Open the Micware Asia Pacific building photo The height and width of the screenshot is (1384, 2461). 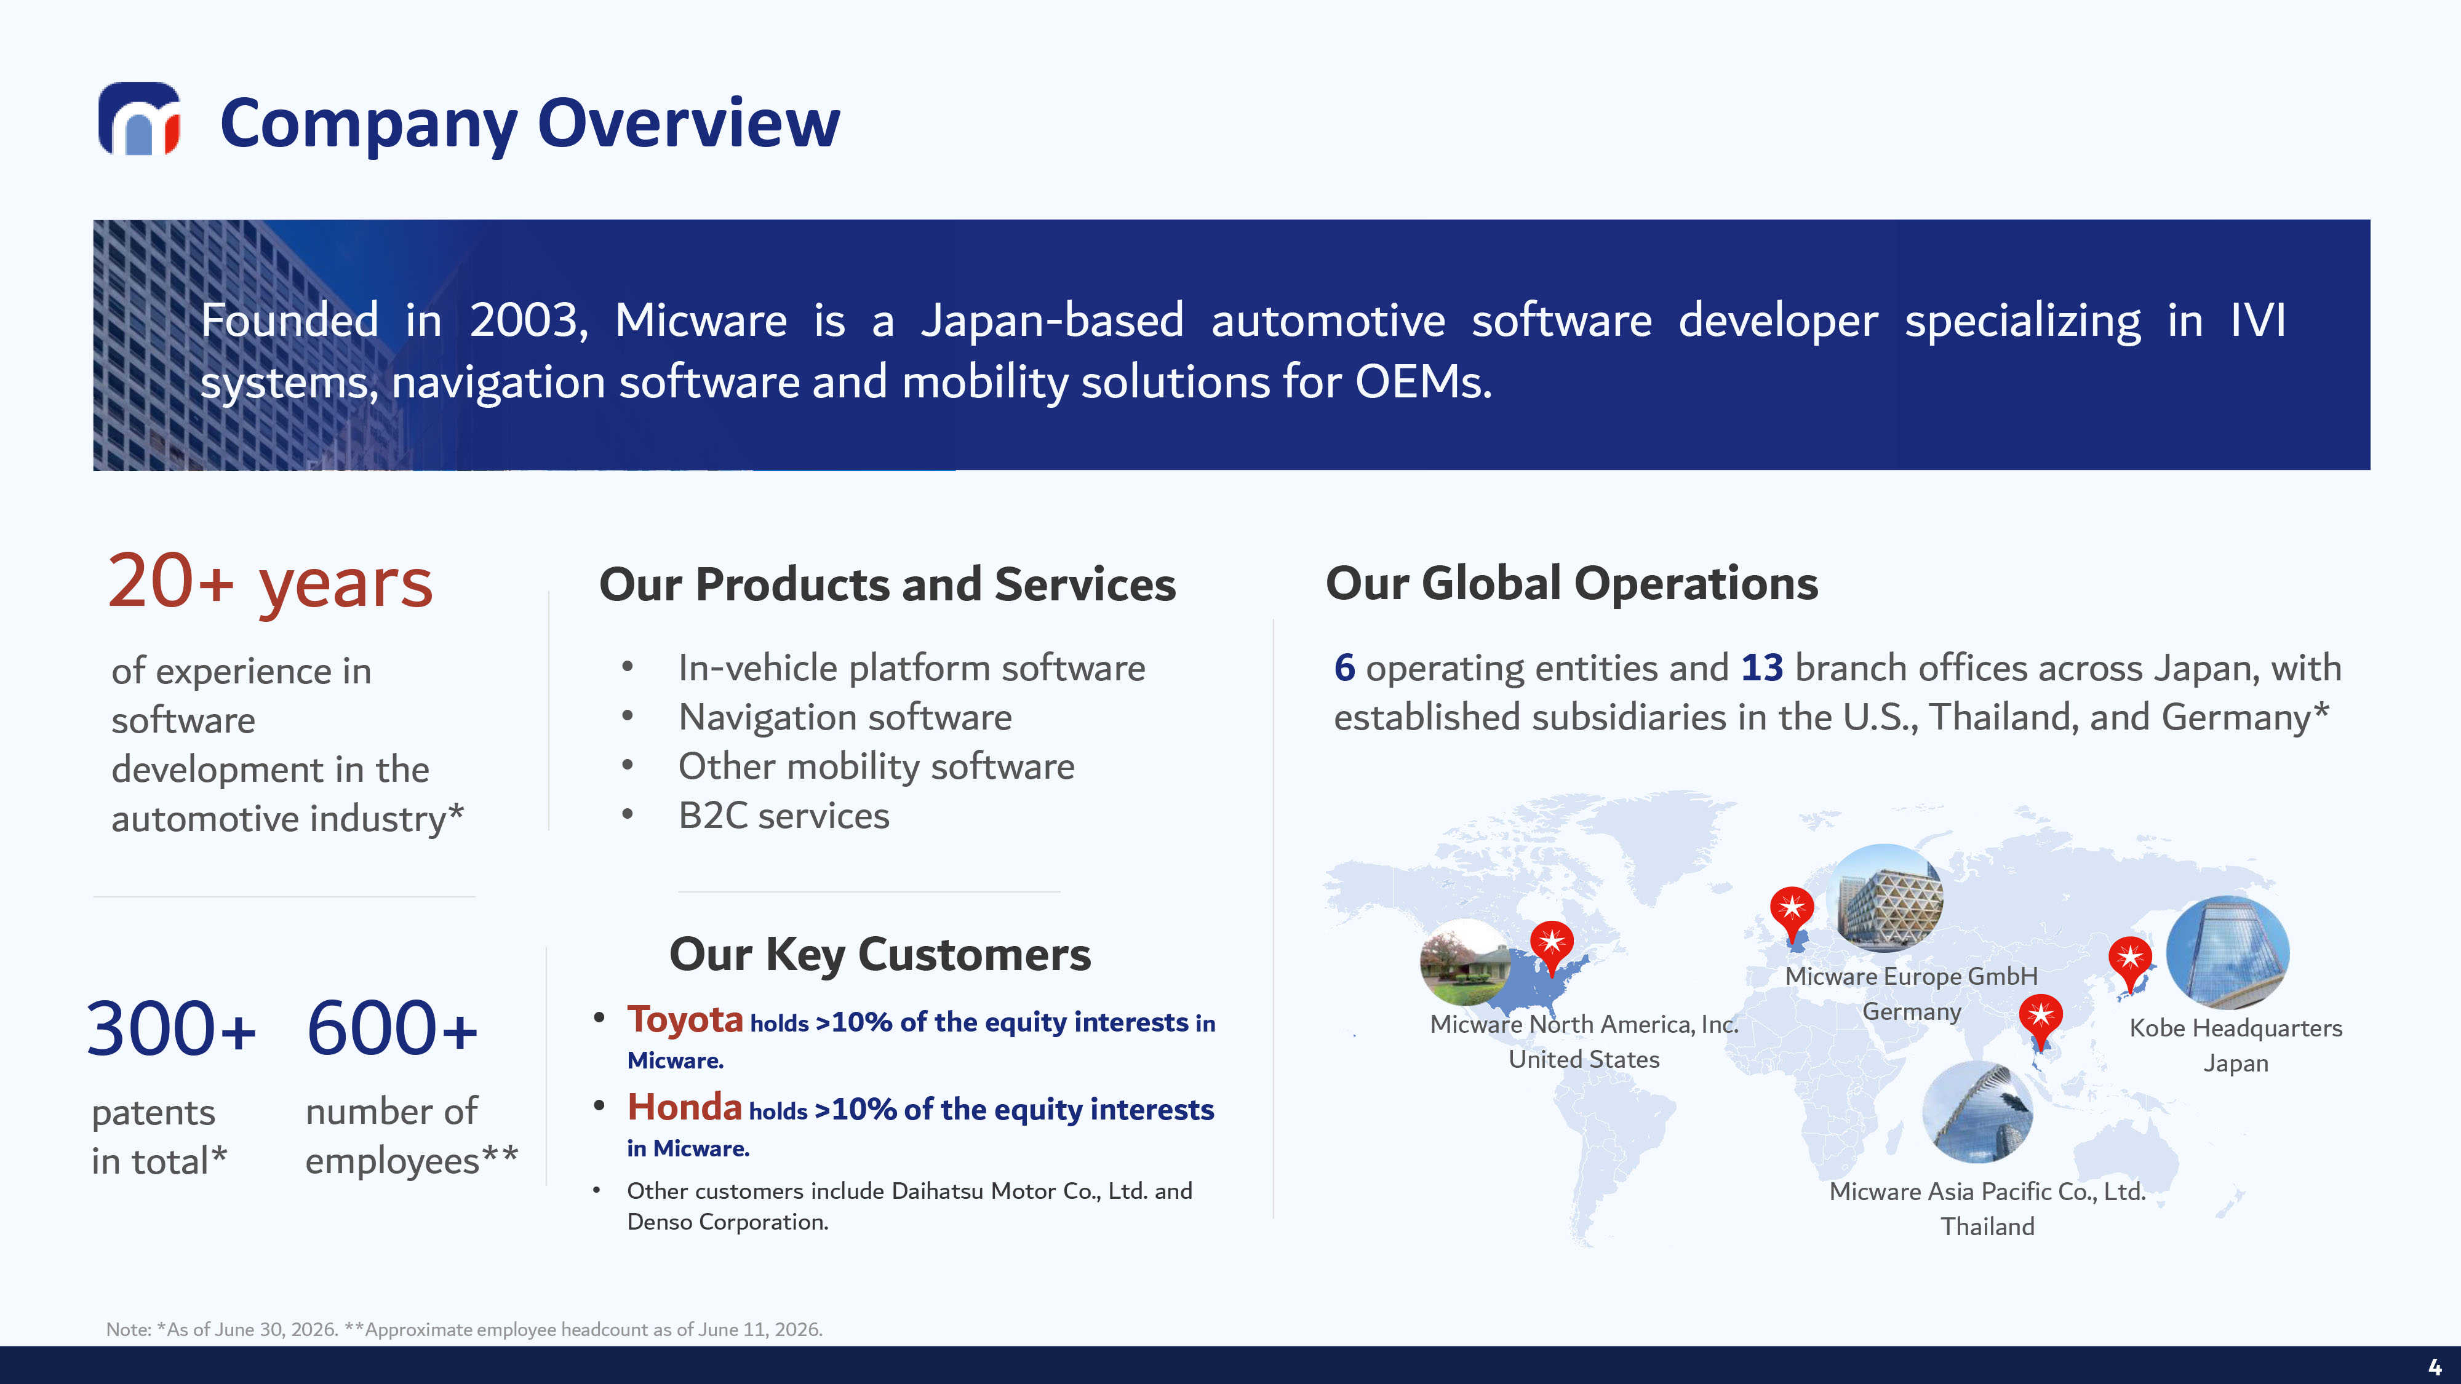1977,1112
